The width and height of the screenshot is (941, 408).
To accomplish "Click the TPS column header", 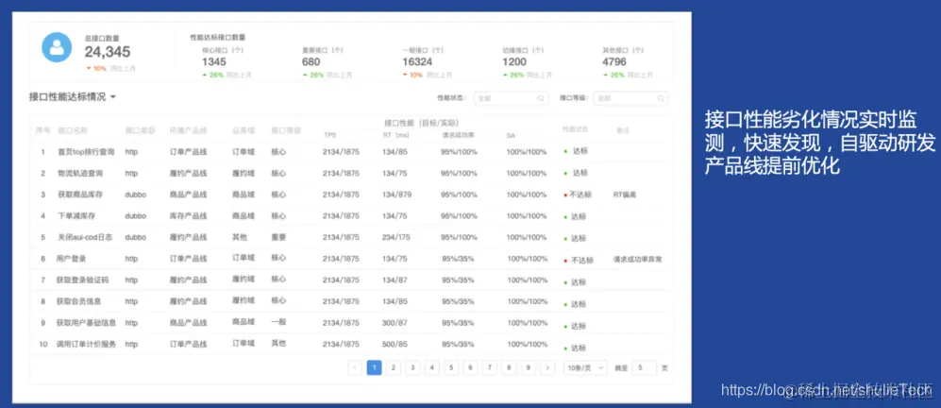I will (x=329, y=135).
